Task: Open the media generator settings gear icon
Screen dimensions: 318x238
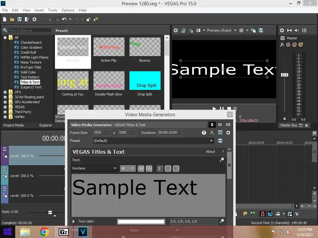Action: pyautogui.click(x=228, y=133)
